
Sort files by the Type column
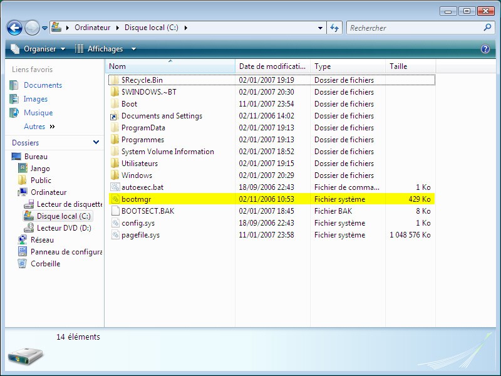tap(348, 66)
